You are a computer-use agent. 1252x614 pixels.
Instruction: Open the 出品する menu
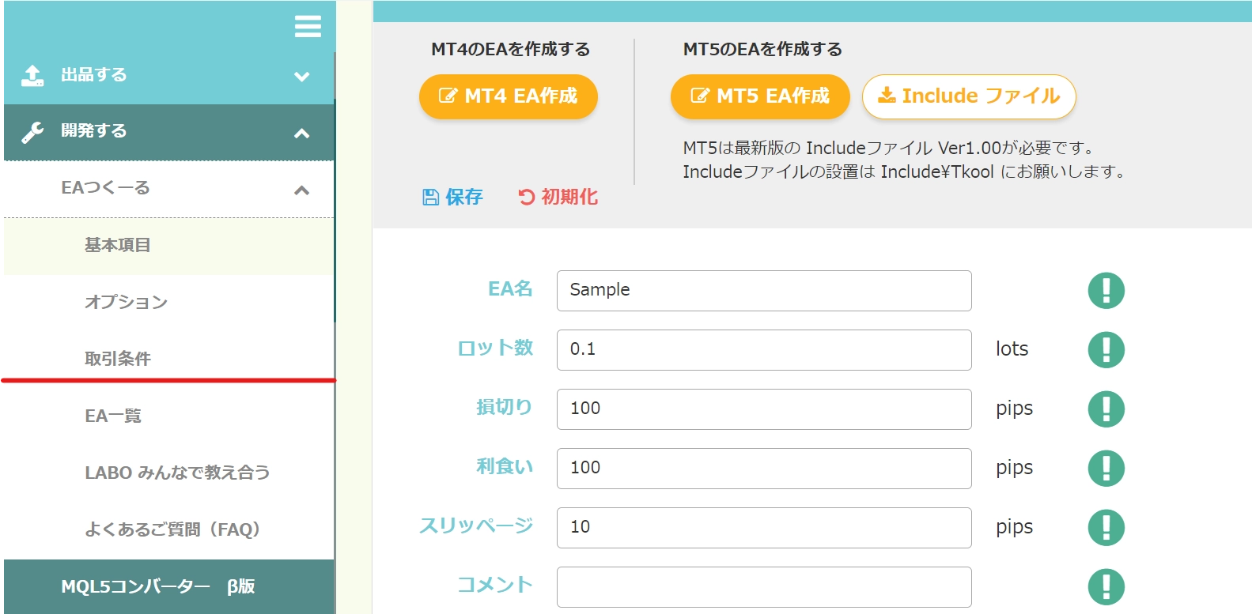(x=168, y=76)
